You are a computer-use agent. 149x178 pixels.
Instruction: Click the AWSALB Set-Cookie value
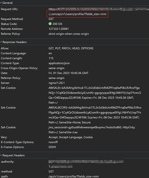95,95
